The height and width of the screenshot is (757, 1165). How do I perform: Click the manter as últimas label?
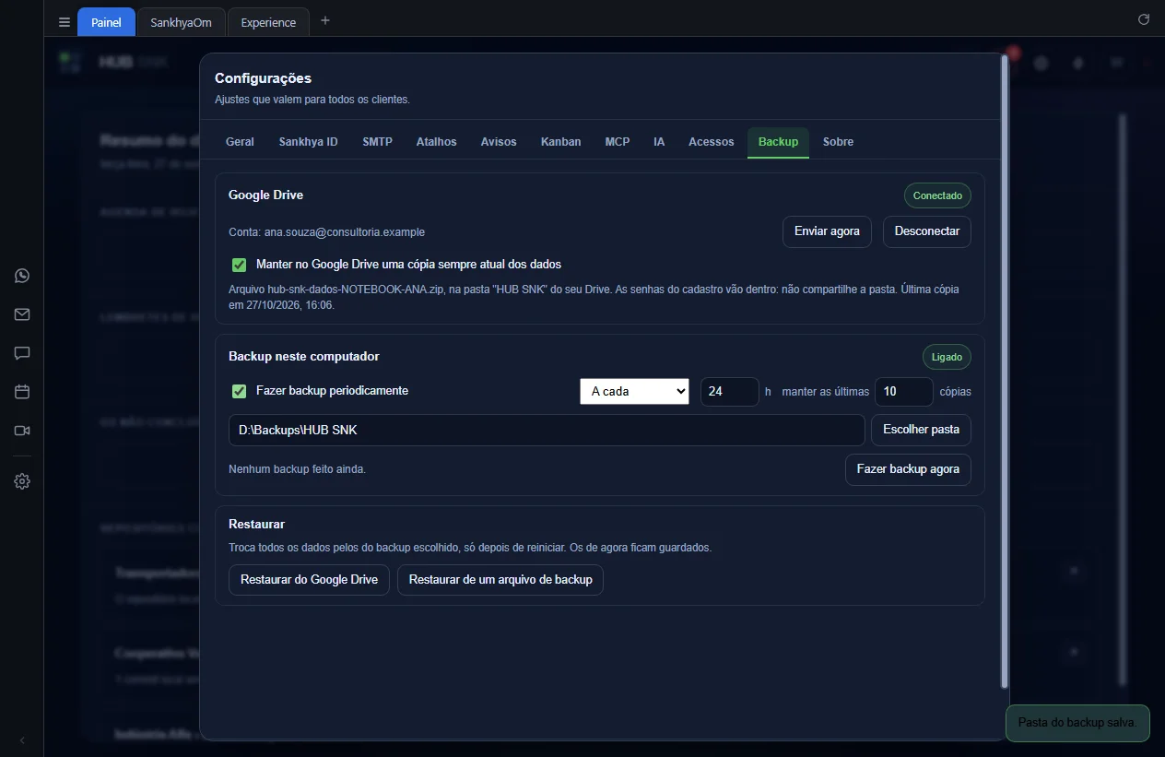(x=825, y=392)
